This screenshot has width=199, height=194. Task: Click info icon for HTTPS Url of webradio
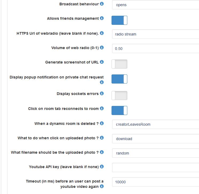tap(102, 33)
